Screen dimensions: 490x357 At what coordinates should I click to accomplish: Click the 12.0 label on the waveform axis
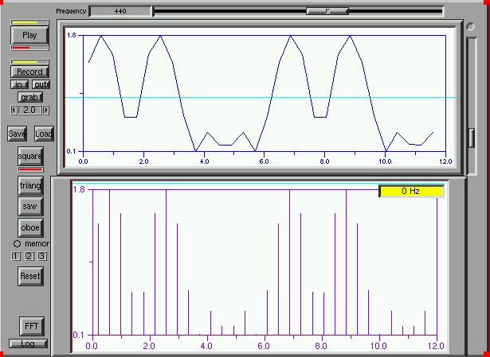445,161
